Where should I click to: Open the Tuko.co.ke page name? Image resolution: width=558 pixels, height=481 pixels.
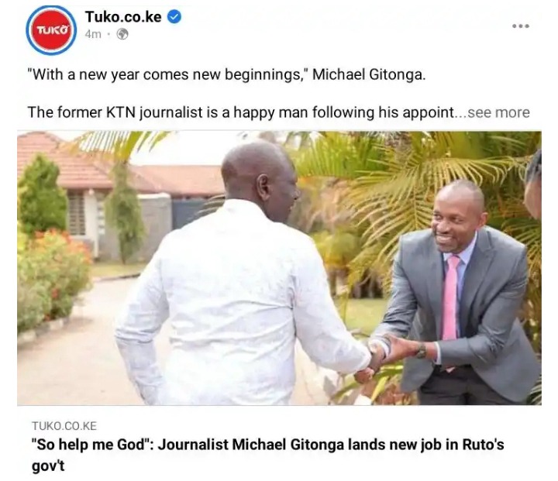(x=123, y=17)
